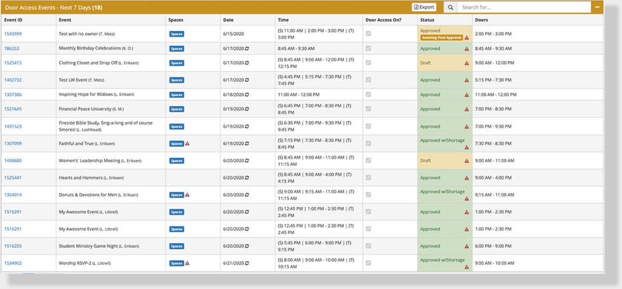The image size is (622, 289).
Task: Click recurrence icon beside Worship RSVP-2 date
Action: tap(247, 263)
